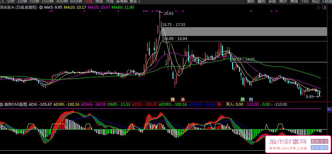Screen dimensions: 332x154
Task: Click the 买入: 0.00 indicator value
Action: coord(234,104)
